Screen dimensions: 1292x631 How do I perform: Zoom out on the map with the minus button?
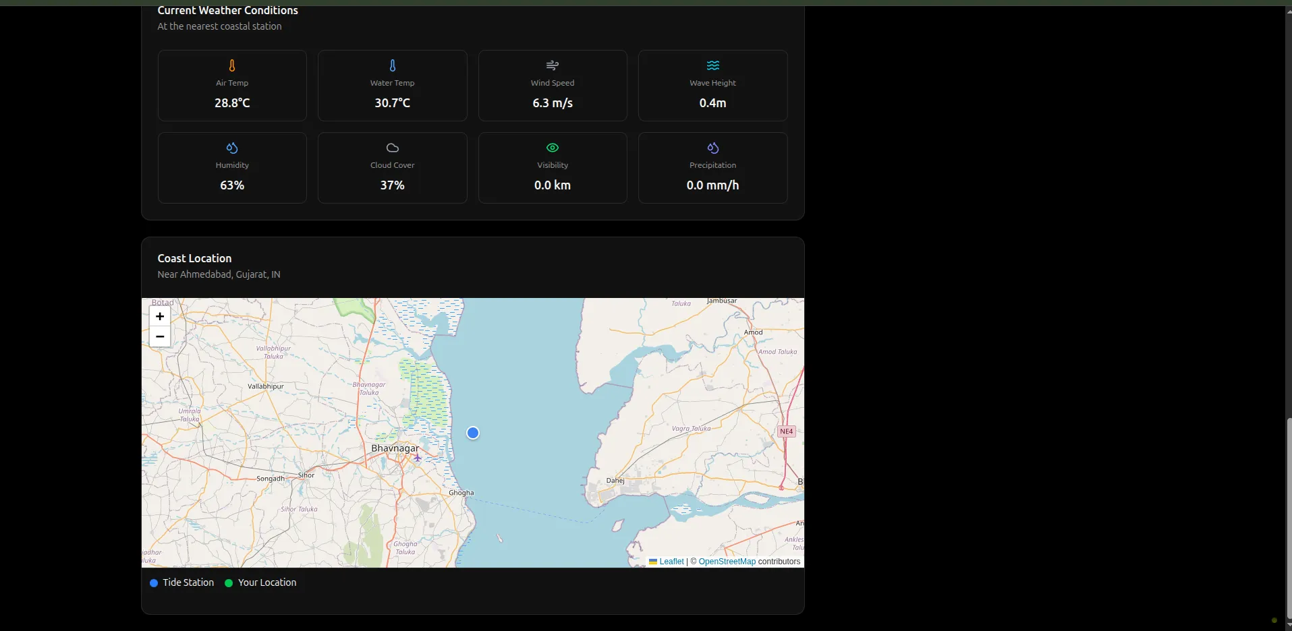[159, 336]
